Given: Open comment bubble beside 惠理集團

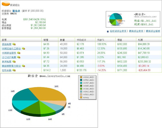Looking at the screenshot, I should [x=14, y=62].
